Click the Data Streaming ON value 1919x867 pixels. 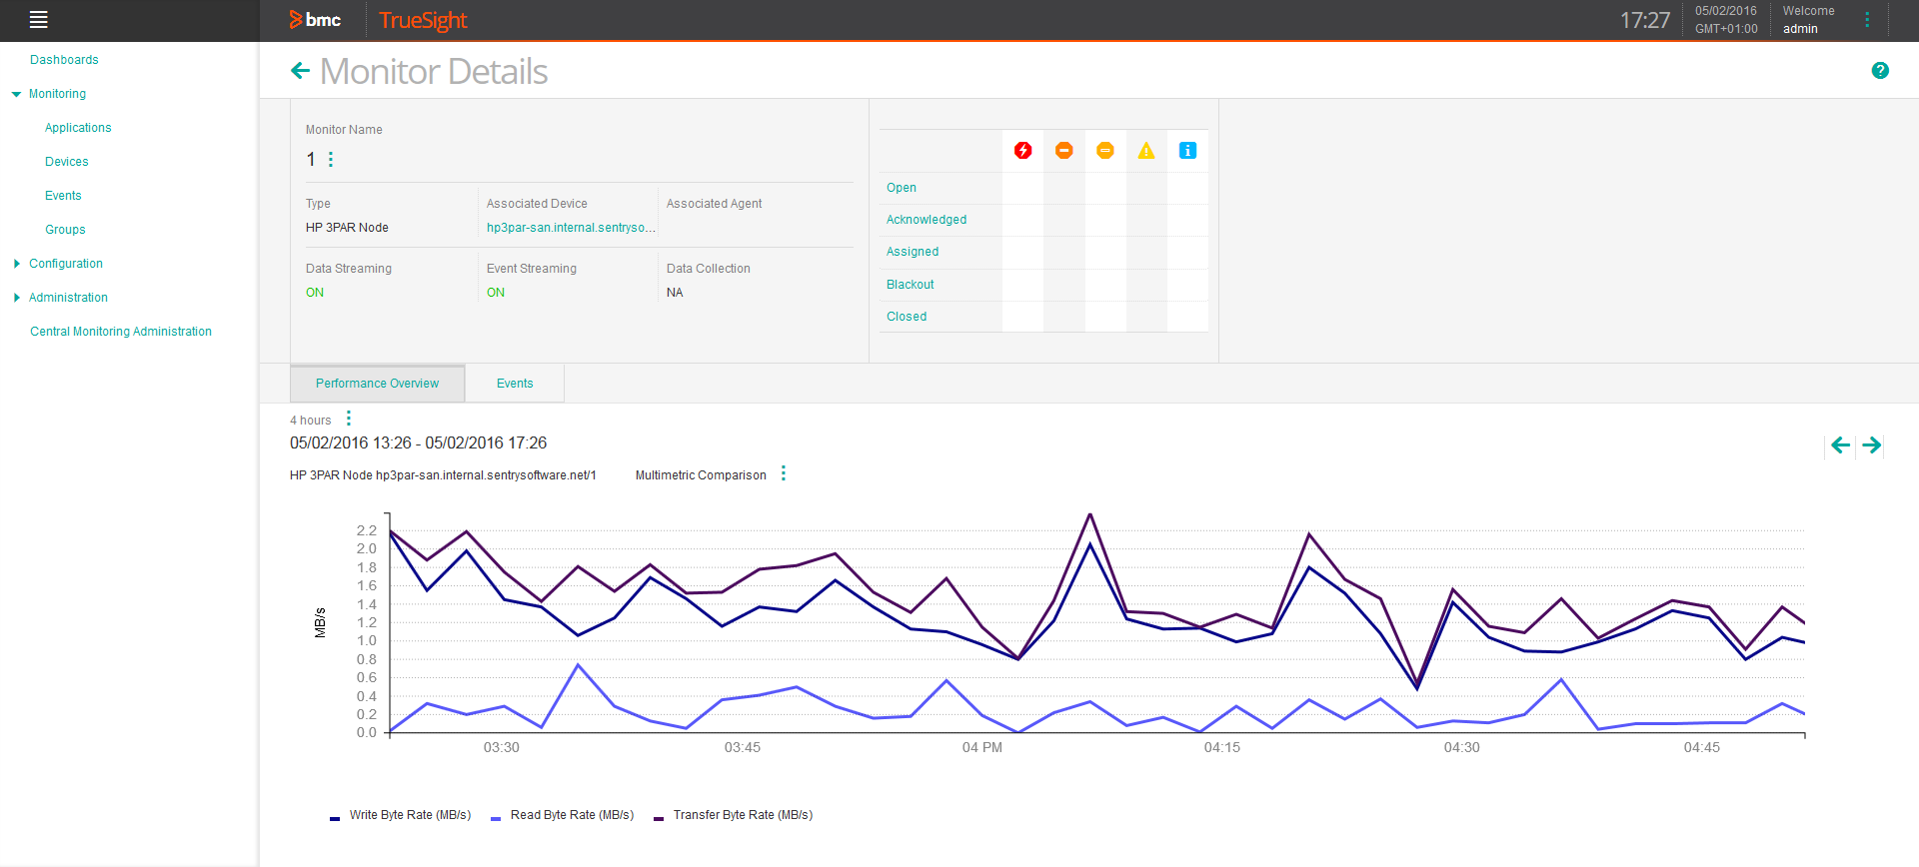(x=315, y=293)
